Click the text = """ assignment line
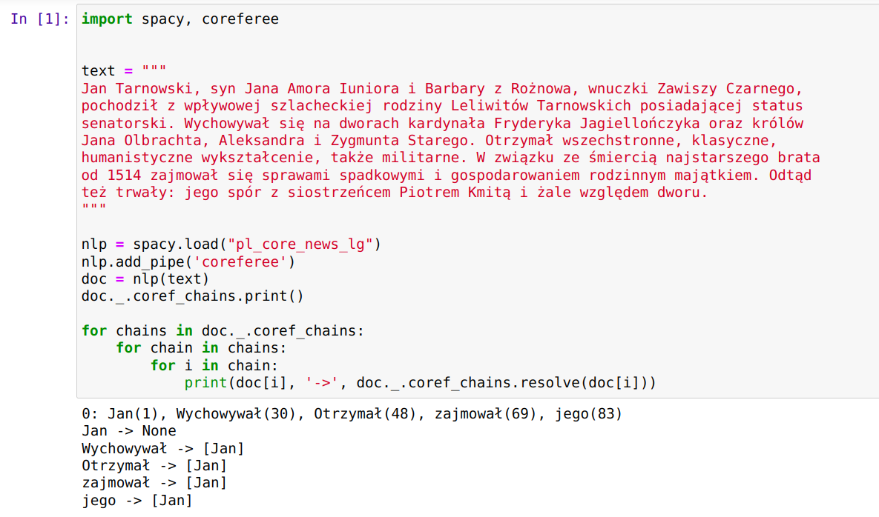Viewport: 879px width, 517px height. click(124, 70)
